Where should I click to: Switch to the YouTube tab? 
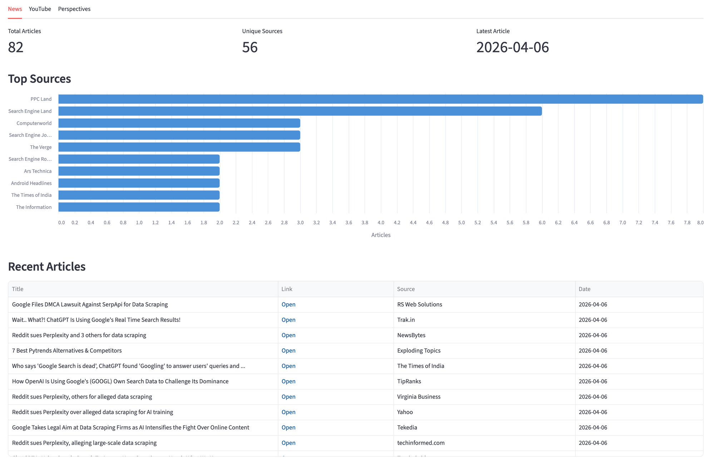[x=40, y=9]
